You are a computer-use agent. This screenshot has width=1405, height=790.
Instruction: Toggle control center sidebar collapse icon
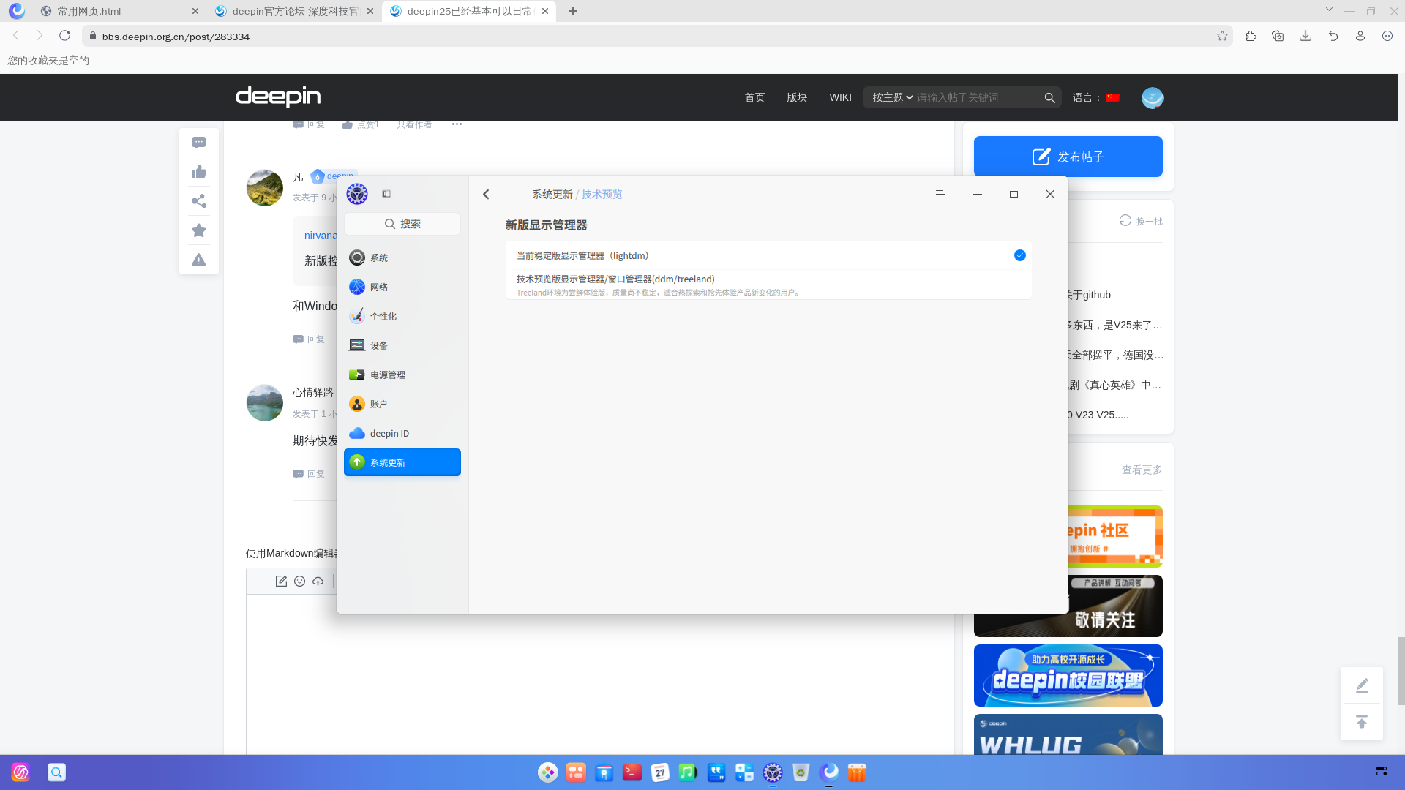386,194
